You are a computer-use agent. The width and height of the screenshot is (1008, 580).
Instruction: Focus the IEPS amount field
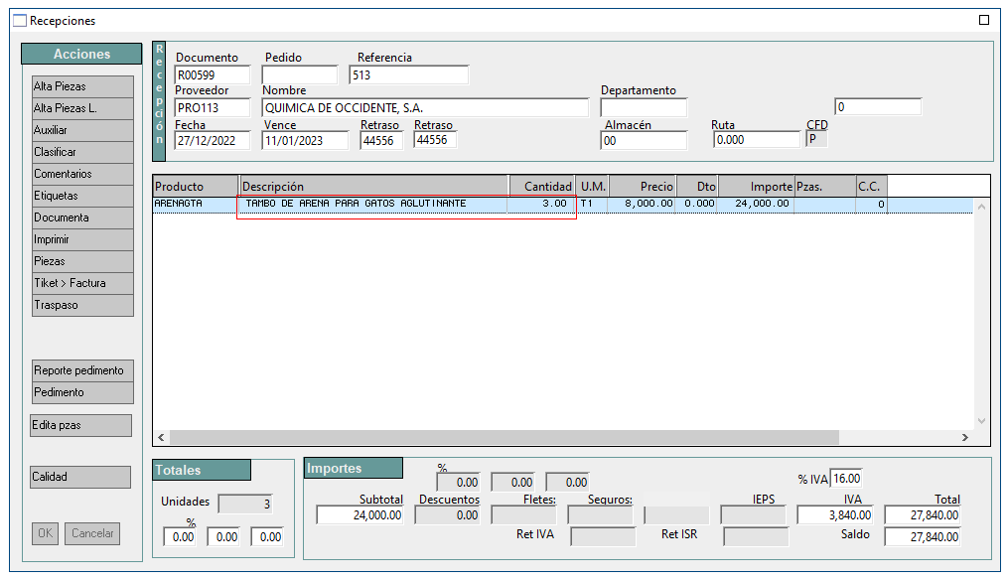pos(753,515)
